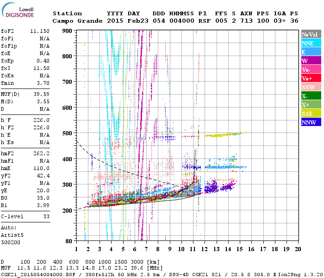The image size is (324, 278).
Task: Click the Ion2Png 1.3.20 footer text
Action: coord(300,275)
